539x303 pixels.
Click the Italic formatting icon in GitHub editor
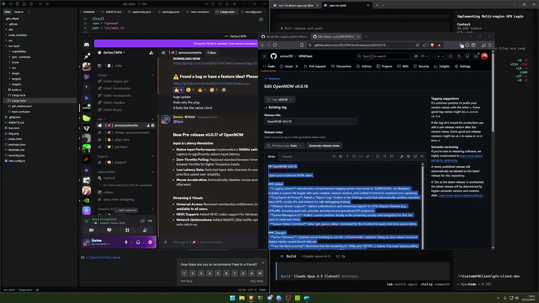click(x=347, y=157)
